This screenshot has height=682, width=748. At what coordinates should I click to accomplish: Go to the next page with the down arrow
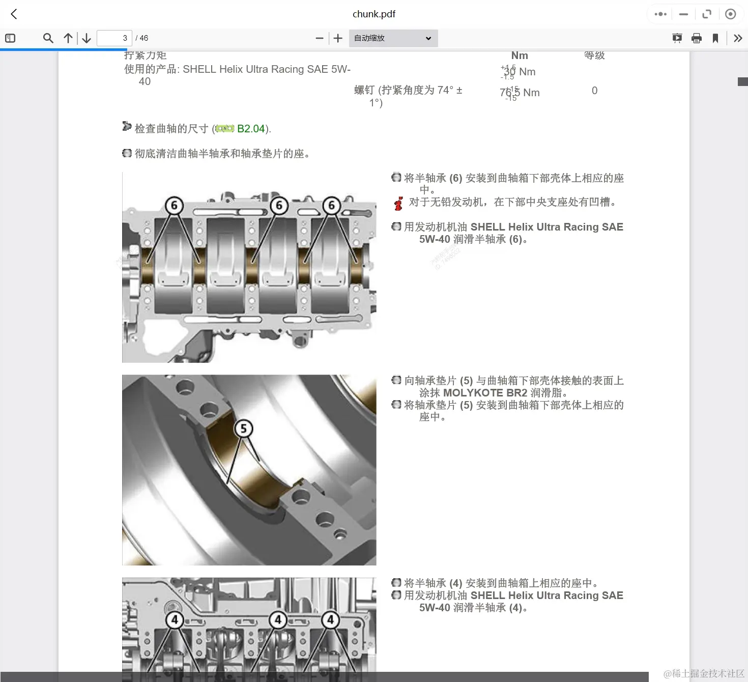pyautogui.click(x=86, y=38)
